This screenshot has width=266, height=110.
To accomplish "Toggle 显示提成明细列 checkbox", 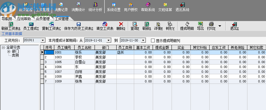I will tap(153, 40).
